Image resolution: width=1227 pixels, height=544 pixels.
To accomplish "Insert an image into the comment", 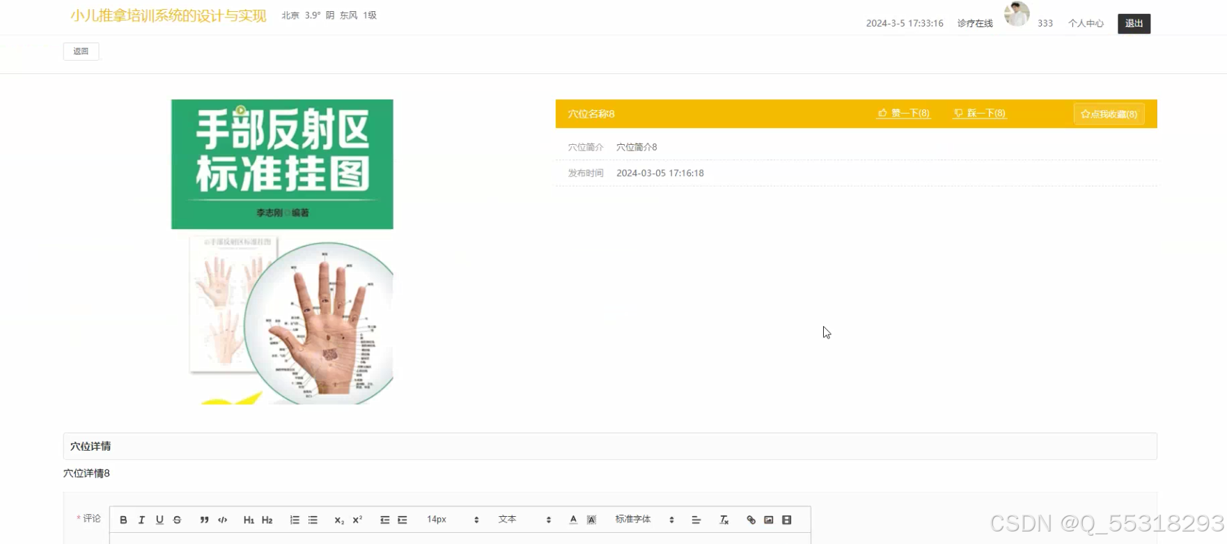I will pyautogui.click(x=769, y=520).
